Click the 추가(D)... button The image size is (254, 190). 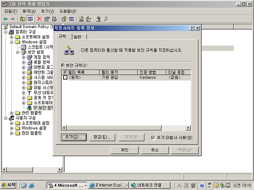coord(74,137)
